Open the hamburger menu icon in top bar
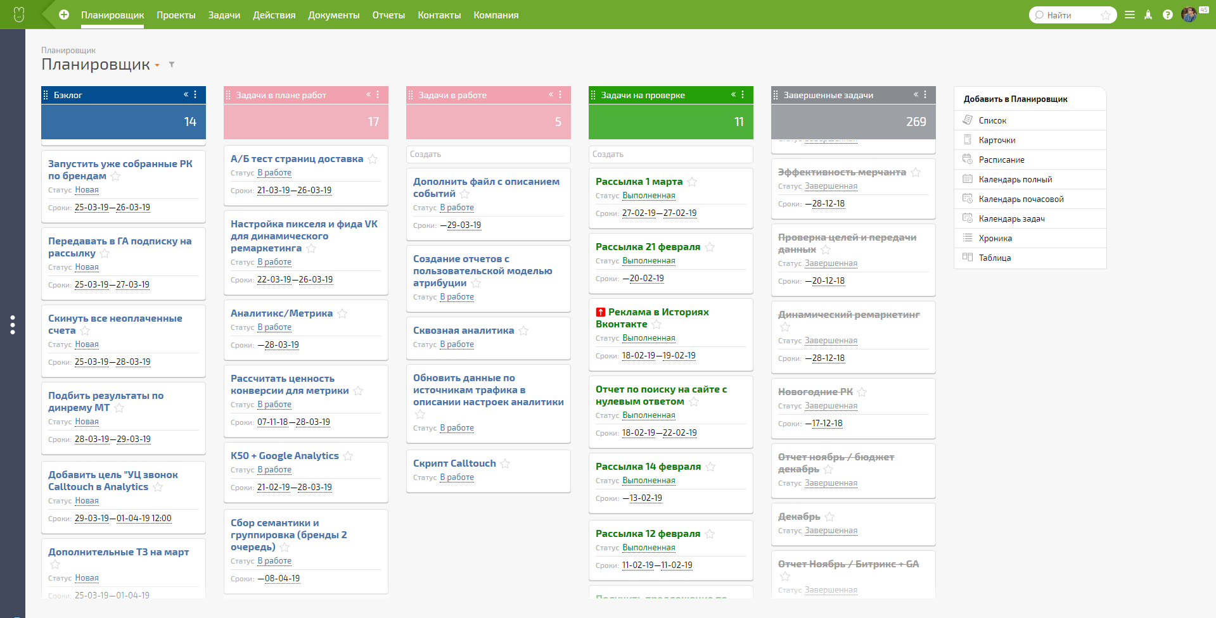Viewport: 1216px width, 618px height. pos(1130,15)
